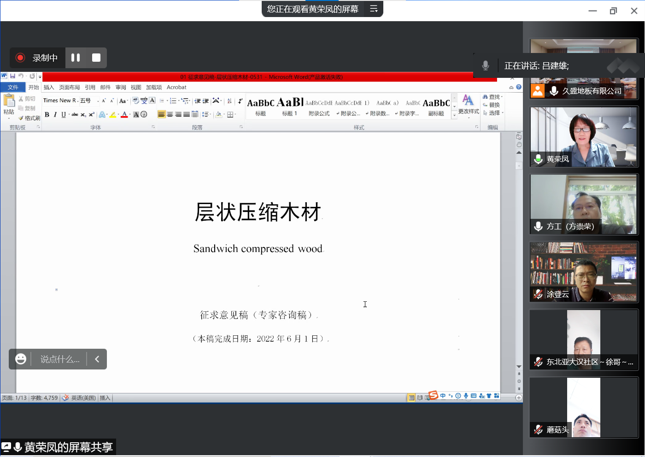Open the screen-share view options menu at top
Image resolution: width=645 pixels, height=457 pixels.
(374, 9)
